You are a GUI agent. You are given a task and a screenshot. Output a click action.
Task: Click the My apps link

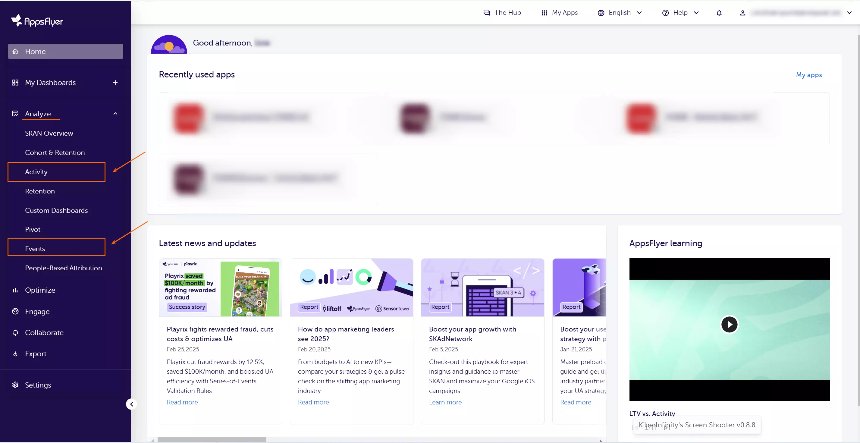809,75
